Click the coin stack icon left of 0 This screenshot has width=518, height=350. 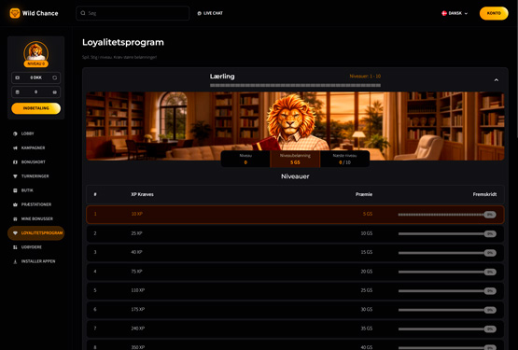tap(18, 91)
